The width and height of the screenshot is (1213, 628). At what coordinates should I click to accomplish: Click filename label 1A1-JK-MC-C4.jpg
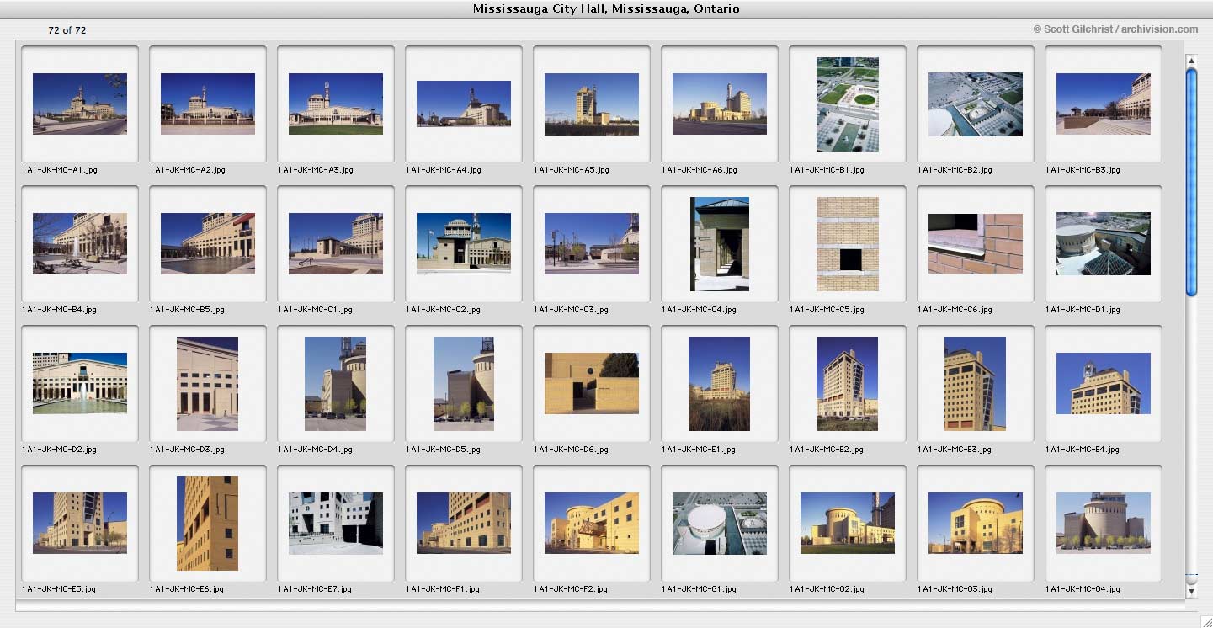[x=700, y=310]
